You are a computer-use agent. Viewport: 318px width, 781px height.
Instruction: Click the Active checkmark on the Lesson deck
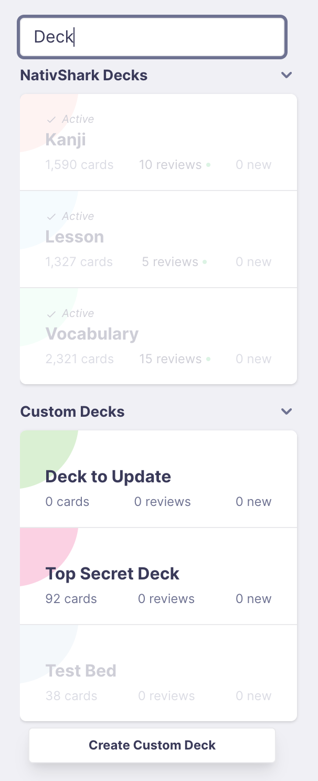coord(51,216)
